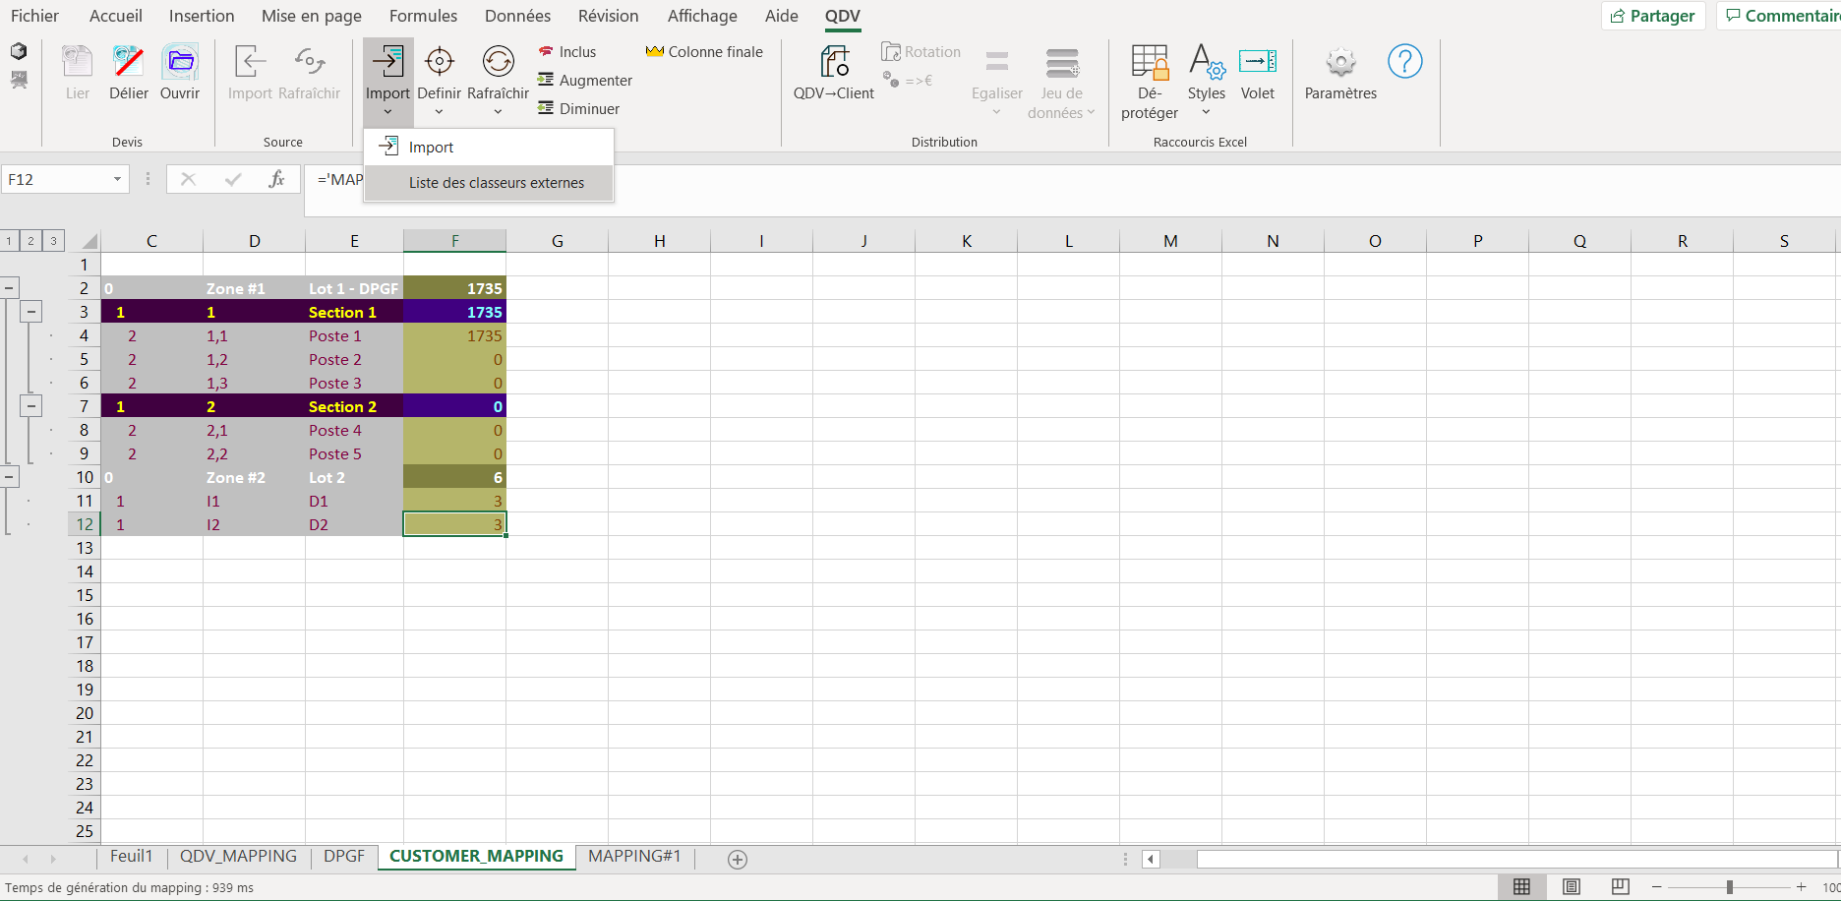Image resolution: width=1841 pixels, height=901 pixels.
Task: Show outline level 1
Action: (9, 241)
